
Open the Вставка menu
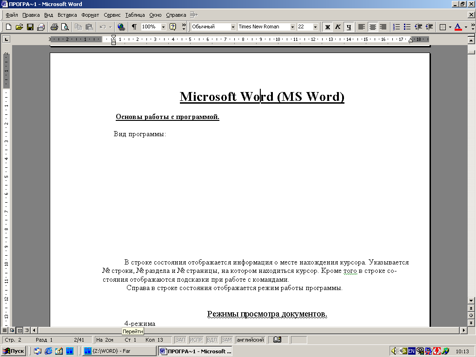67,15
